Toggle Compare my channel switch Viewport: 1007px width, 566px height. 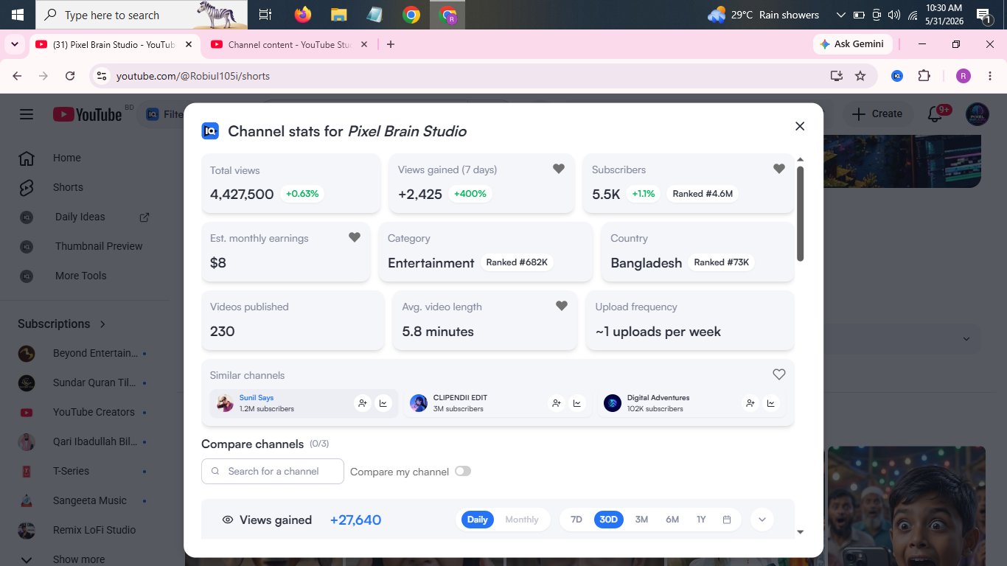pos(463,471)
